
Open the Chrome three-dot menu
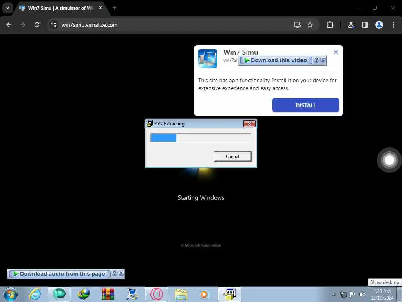393,25
